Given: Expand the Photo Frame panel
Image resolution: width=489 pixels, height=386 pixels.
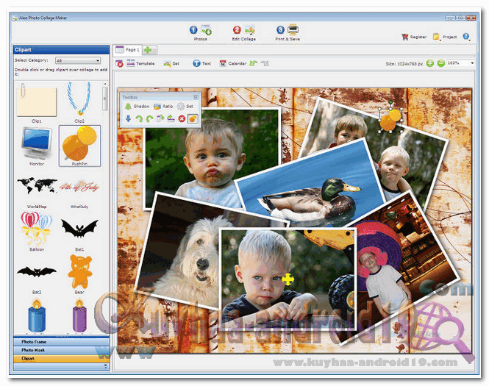Looking at the screenshot, I should (61, 342).
